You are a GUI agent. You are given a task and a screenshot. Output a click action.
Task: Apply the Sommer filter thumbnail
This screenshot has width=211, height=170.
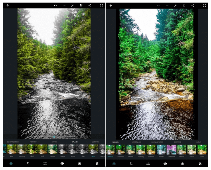(151, 150)
